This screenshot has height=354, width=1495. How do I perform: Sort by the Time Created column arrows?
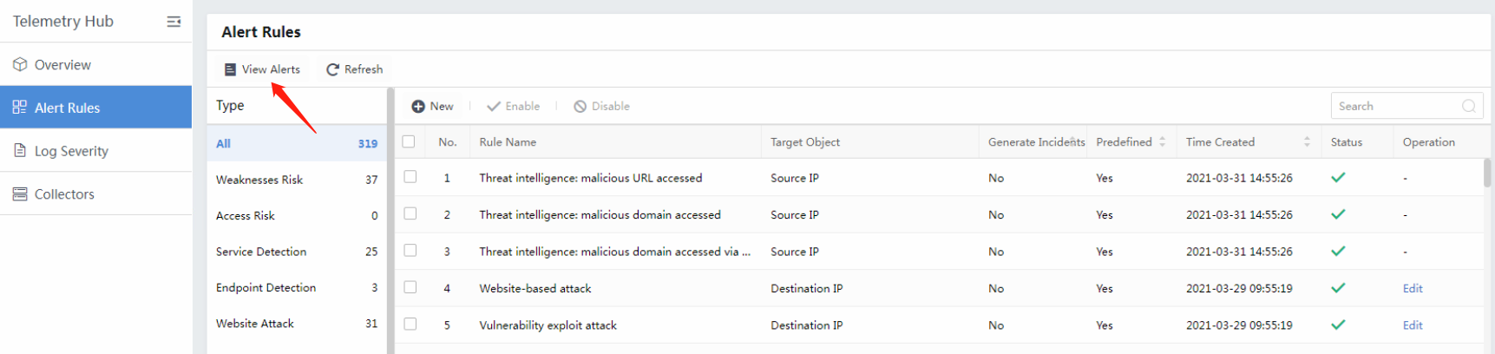pyautogui.click(x=1307, y=141)
